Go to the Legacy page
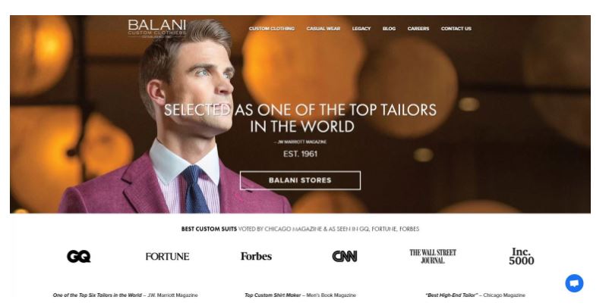This screenshot has width=609, height=306. tap(361, 29)
